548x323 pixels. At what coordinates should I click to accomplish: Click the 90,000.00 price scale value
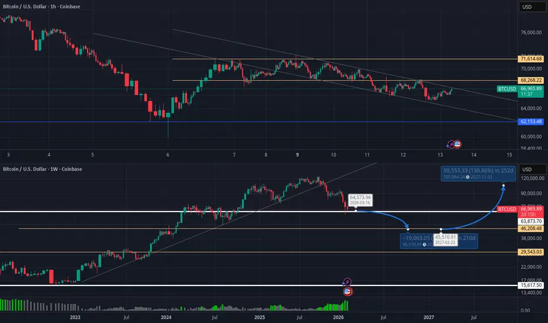[532, 193]
